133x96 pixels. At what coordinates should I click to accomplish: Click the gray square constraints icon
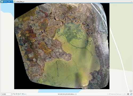coord(16,94)
